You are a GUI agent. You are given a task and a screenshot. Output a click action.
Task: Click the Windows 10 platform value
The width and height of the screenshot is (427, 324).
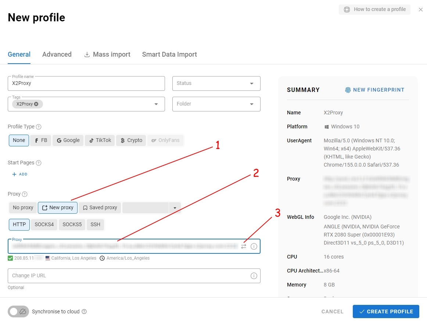click(x=342, y=127)
